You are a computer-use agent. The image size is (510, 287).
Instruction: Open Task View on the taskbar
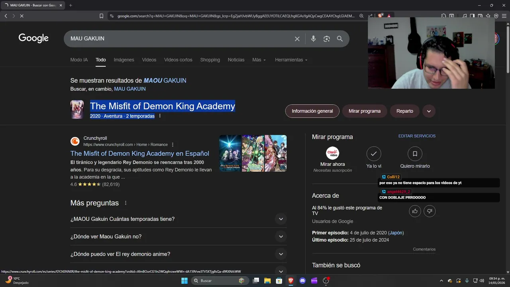[x=256, y=281]
